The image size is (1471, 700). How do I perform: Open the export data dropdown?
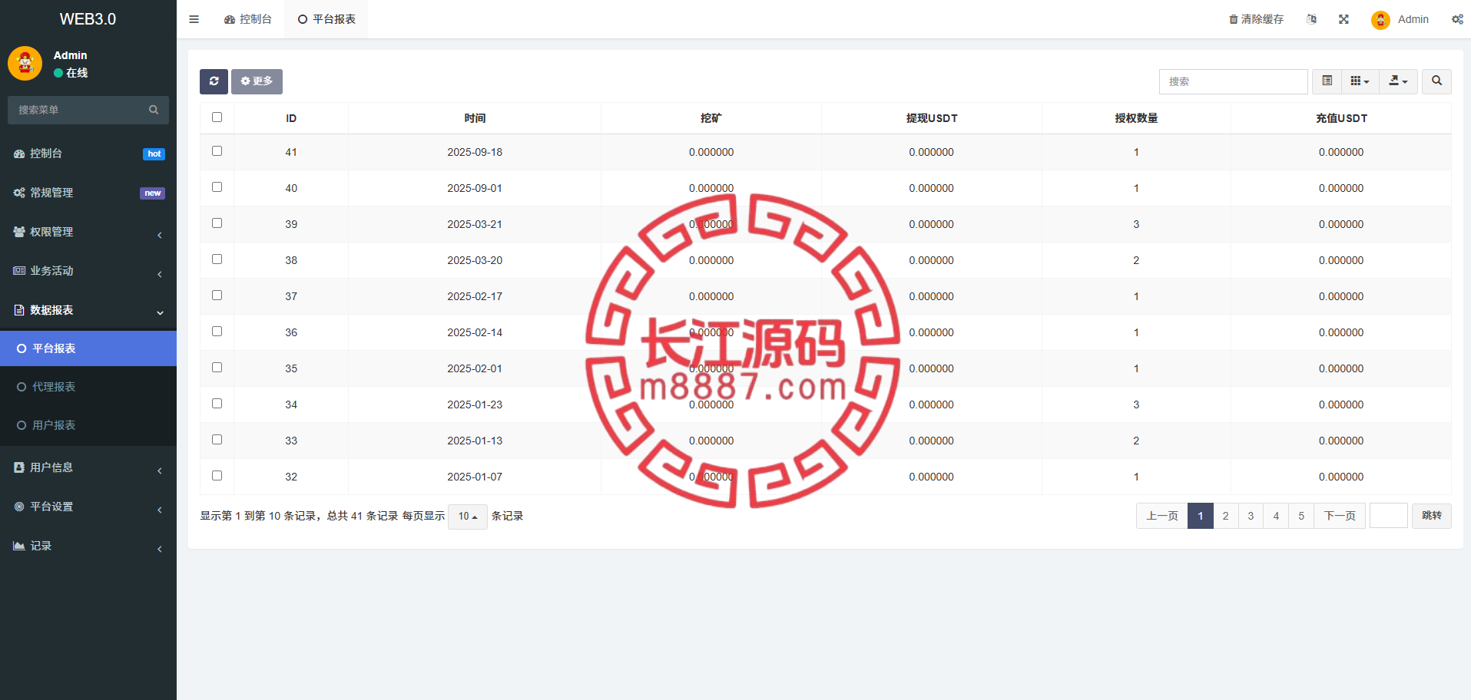click(1398, 81)
